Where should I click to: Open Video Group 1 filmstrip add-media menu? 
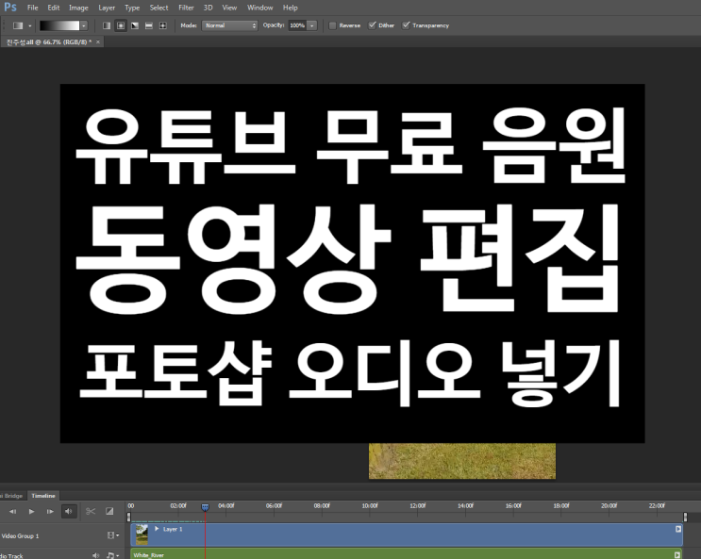coord(113,534)
